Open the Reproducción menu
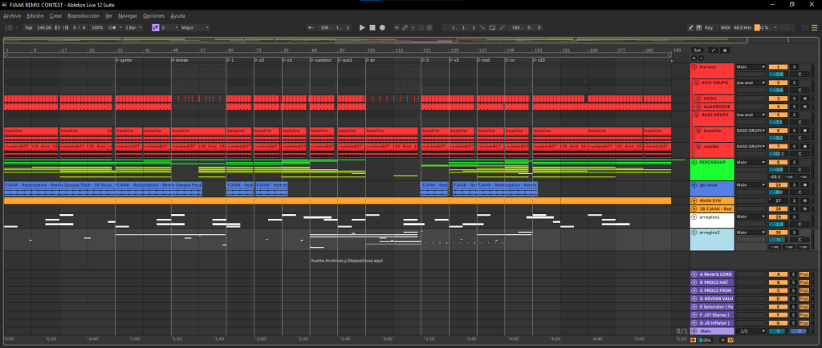Screen dimensions: 822x348 [83, 16]
